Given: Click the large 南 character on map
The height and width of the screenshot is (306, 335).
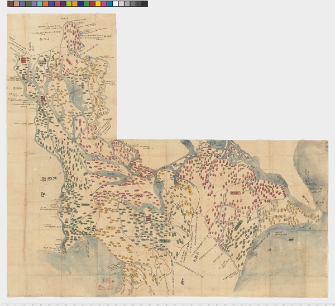Looking at the screenshot, I should [182, 281].
